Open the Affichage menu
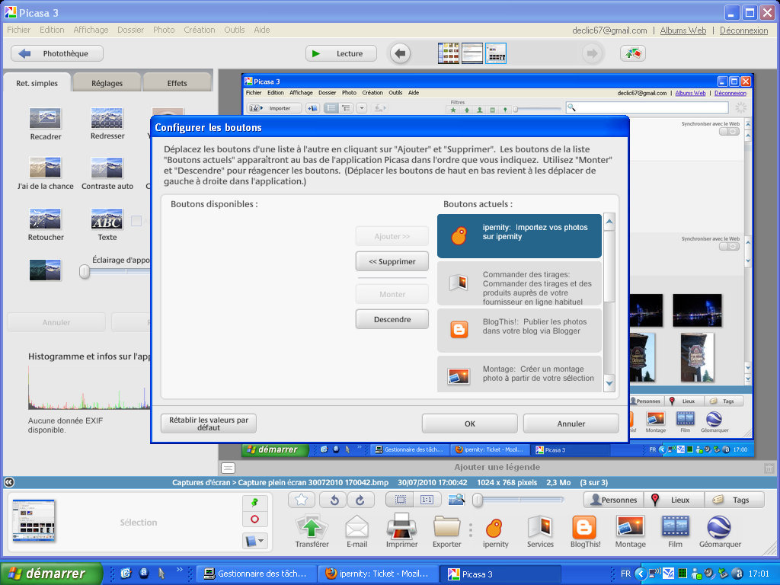The width and height of the screenshot is (780, 585). 91,30
